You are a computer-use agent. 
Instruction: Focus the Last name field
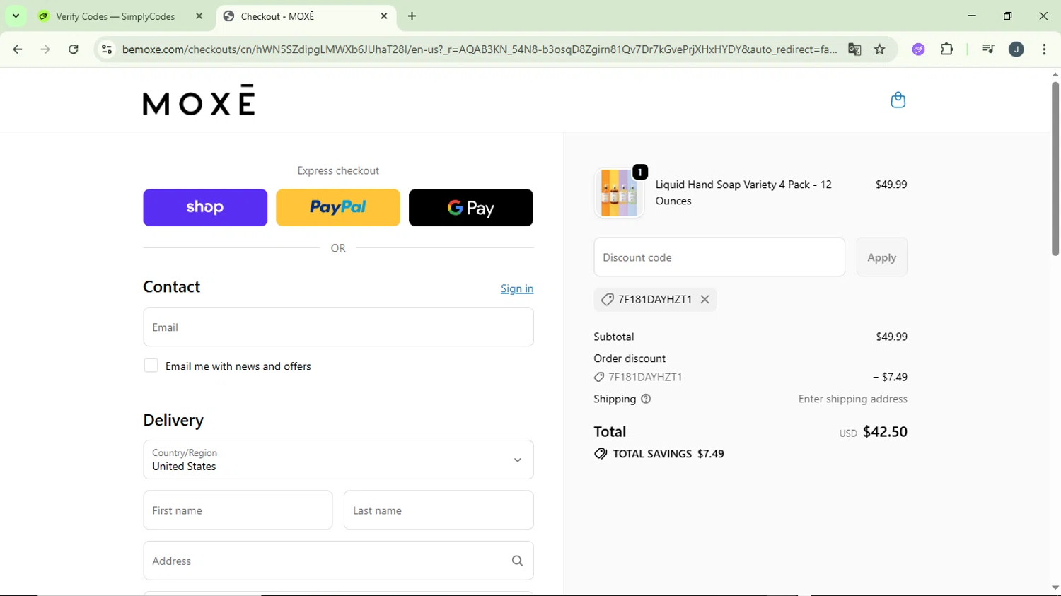pyautogui.click(x=439, y=510)
